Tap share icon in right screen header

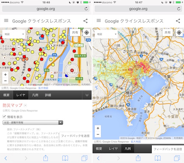[178, 21]
